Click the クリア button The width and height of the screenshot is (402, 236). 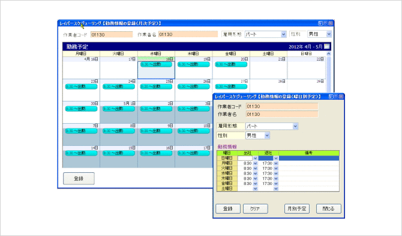click(x=256, y=209)
